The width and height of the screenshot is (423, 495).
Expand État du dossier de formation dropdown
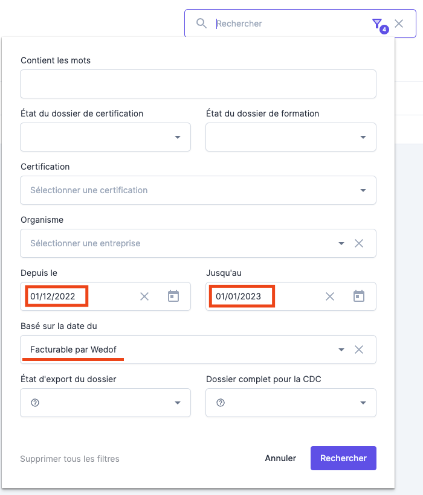tap(363, 137)
